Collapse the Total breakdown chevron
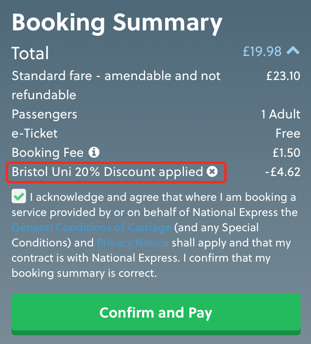Screen dimensions: 311x344 pyautogui.click(x=293, y=51)
